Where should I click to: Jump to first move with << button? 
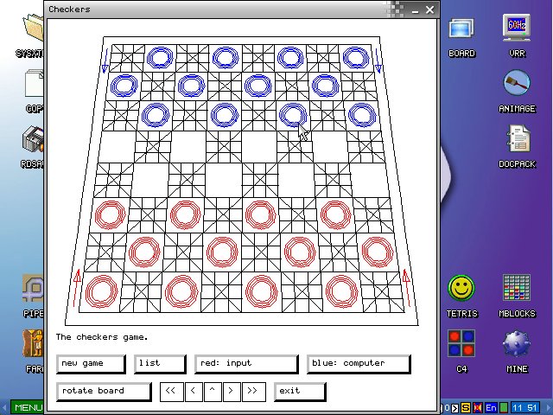point(170,391)
